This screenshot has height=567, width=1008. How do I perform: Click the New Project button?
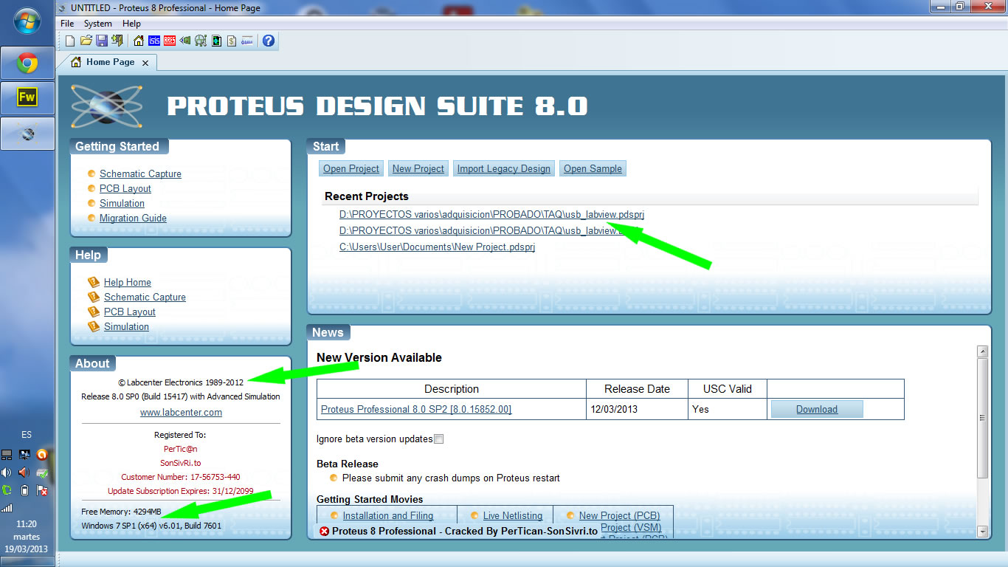(418, 168)
